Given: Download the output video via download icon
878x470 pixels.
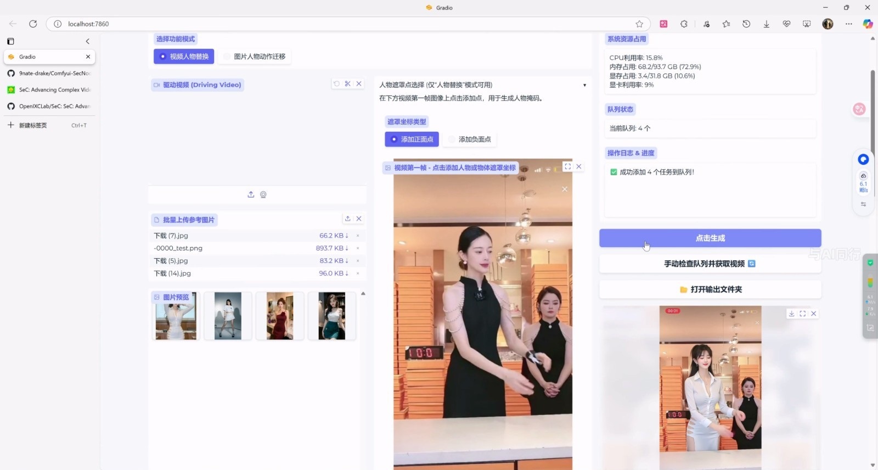Looking at the screenshot, I should [791, 314].
